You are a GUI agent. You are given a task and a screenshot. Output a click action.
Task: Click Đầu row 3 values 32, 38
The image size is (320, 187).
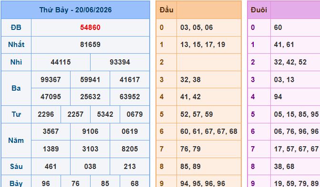click(x=190, y=80)
